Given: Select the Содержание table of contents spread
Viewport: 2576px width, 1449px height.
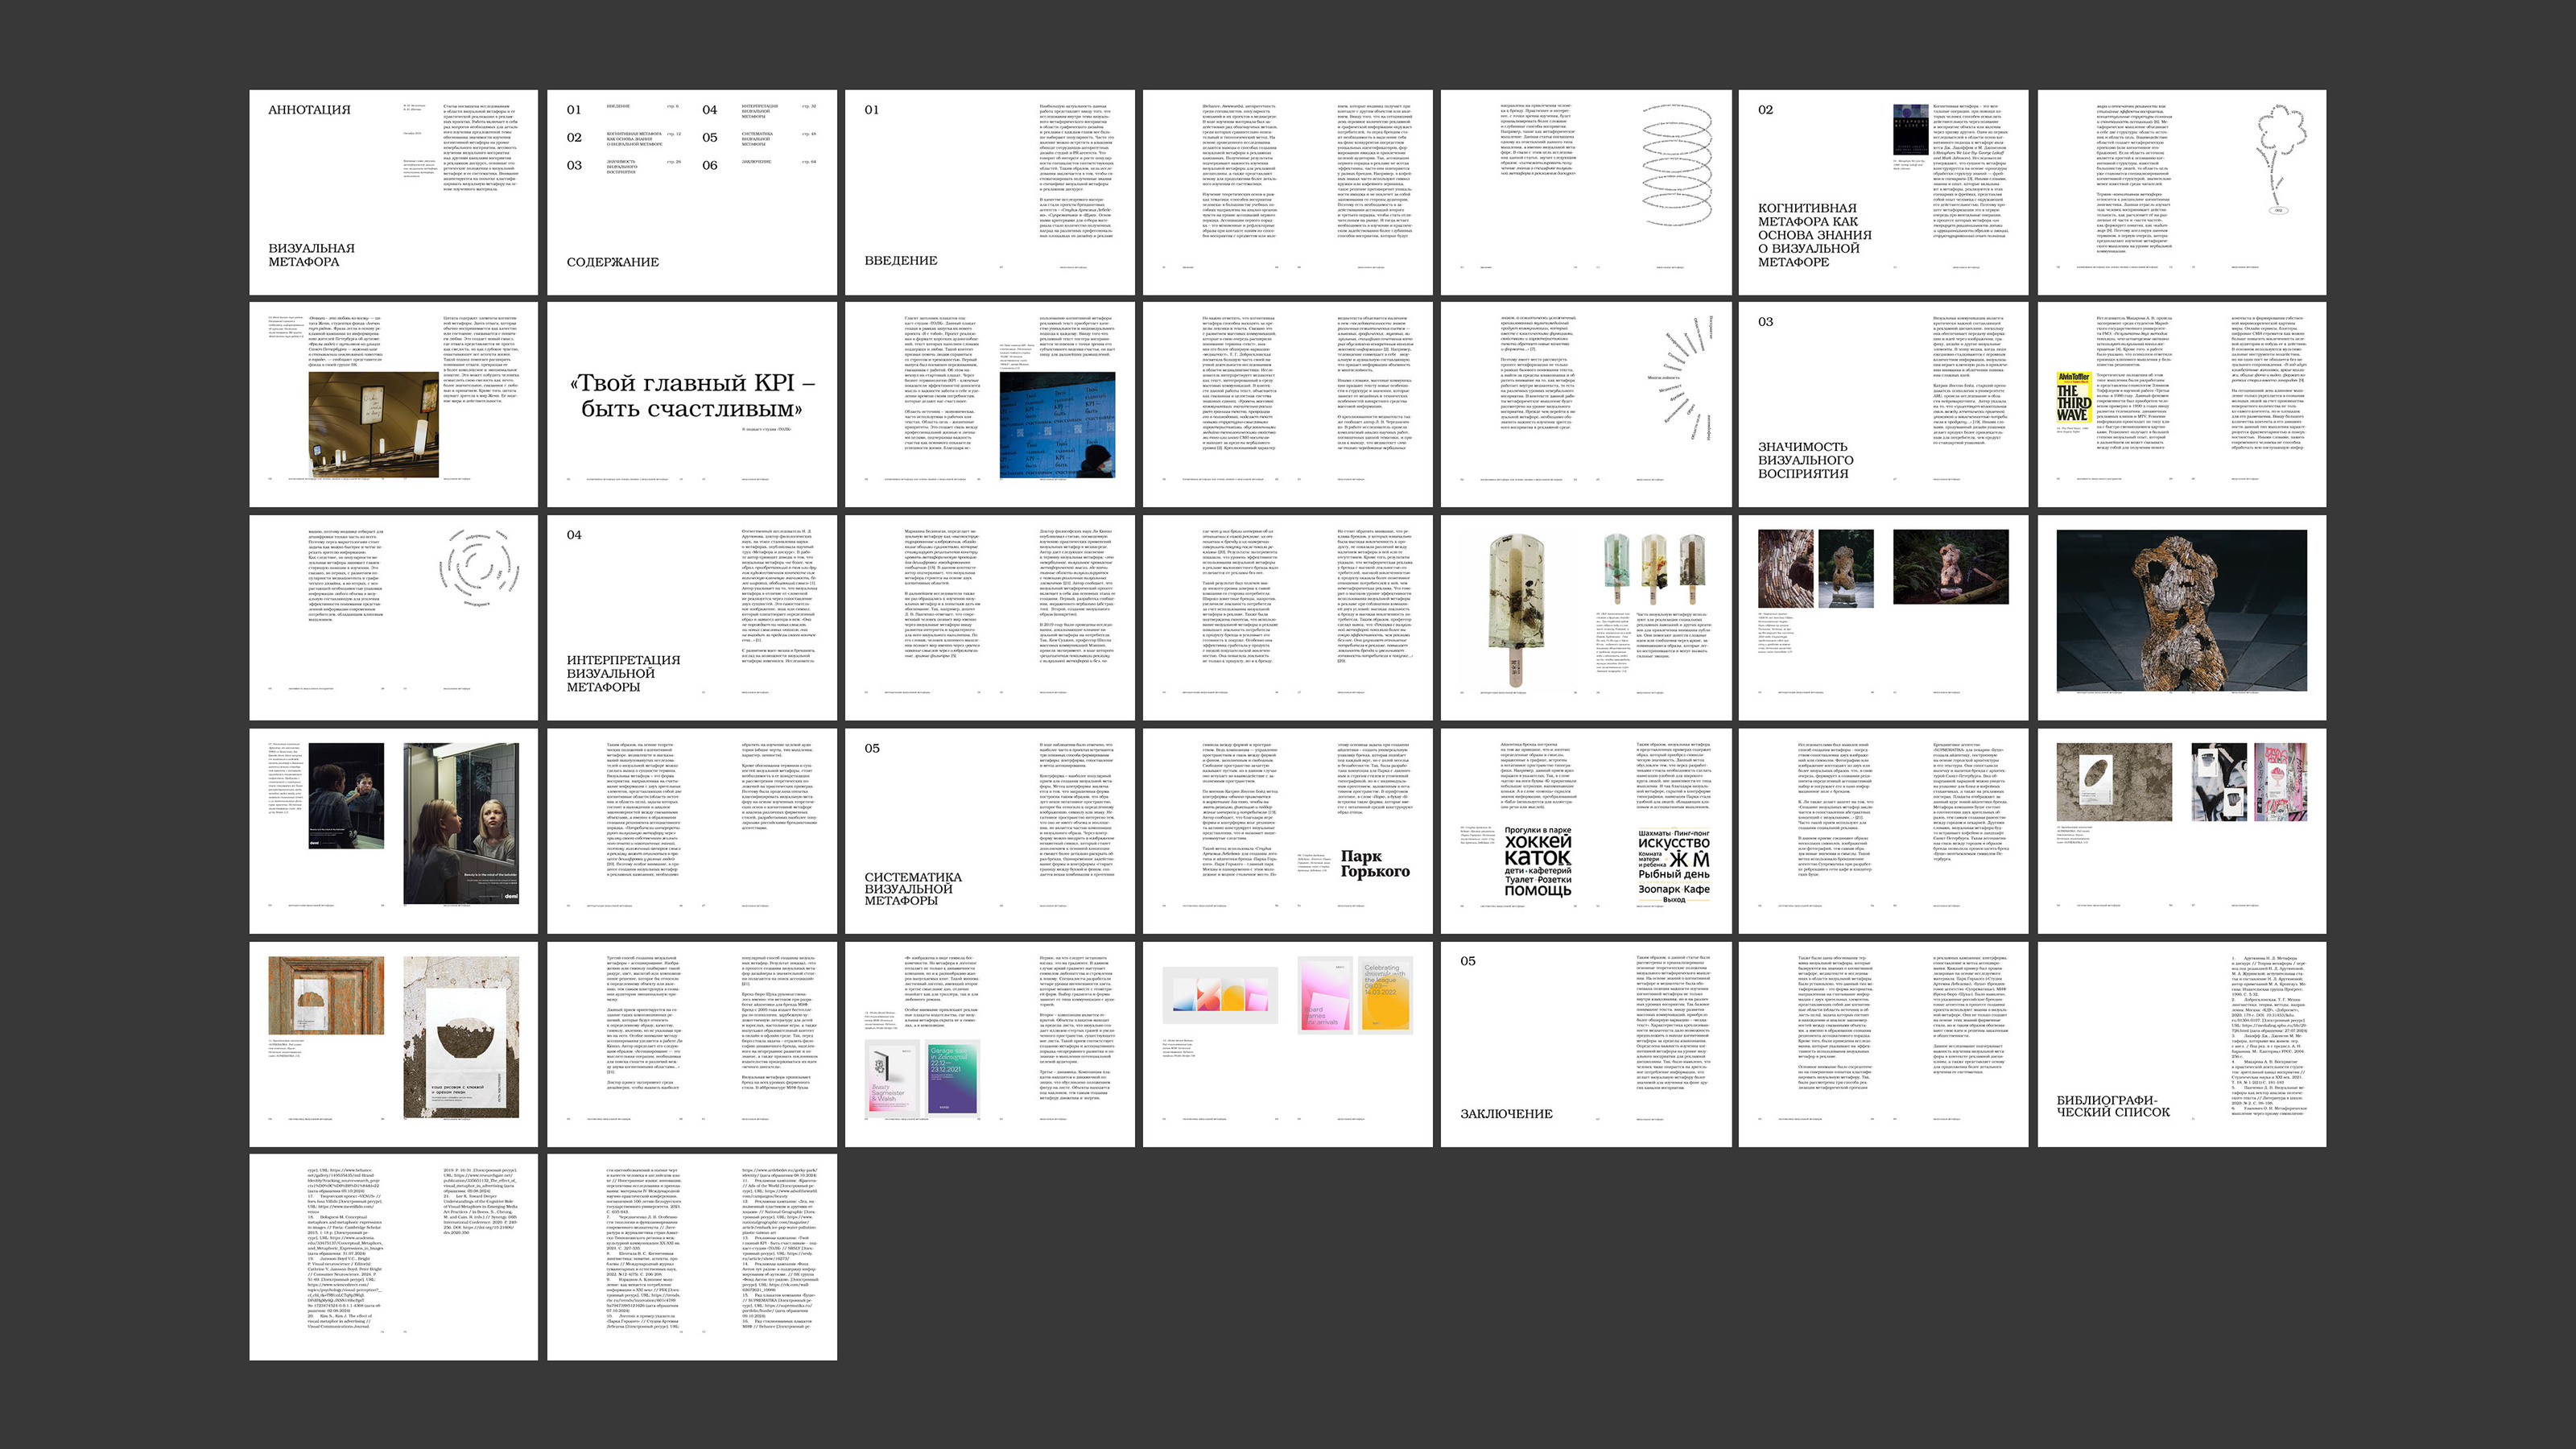Looking at the screenshot, I should pyautogui.click(x=691, y=192).
